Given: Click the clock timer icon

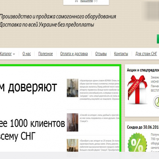Looking at the screenshot, I should [156, 102].
